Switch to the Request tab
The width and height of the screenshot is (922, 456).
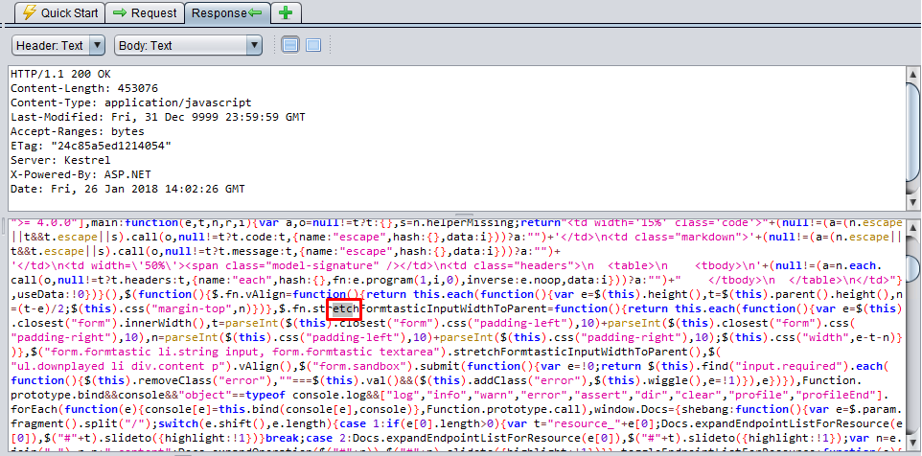(145, 12)
